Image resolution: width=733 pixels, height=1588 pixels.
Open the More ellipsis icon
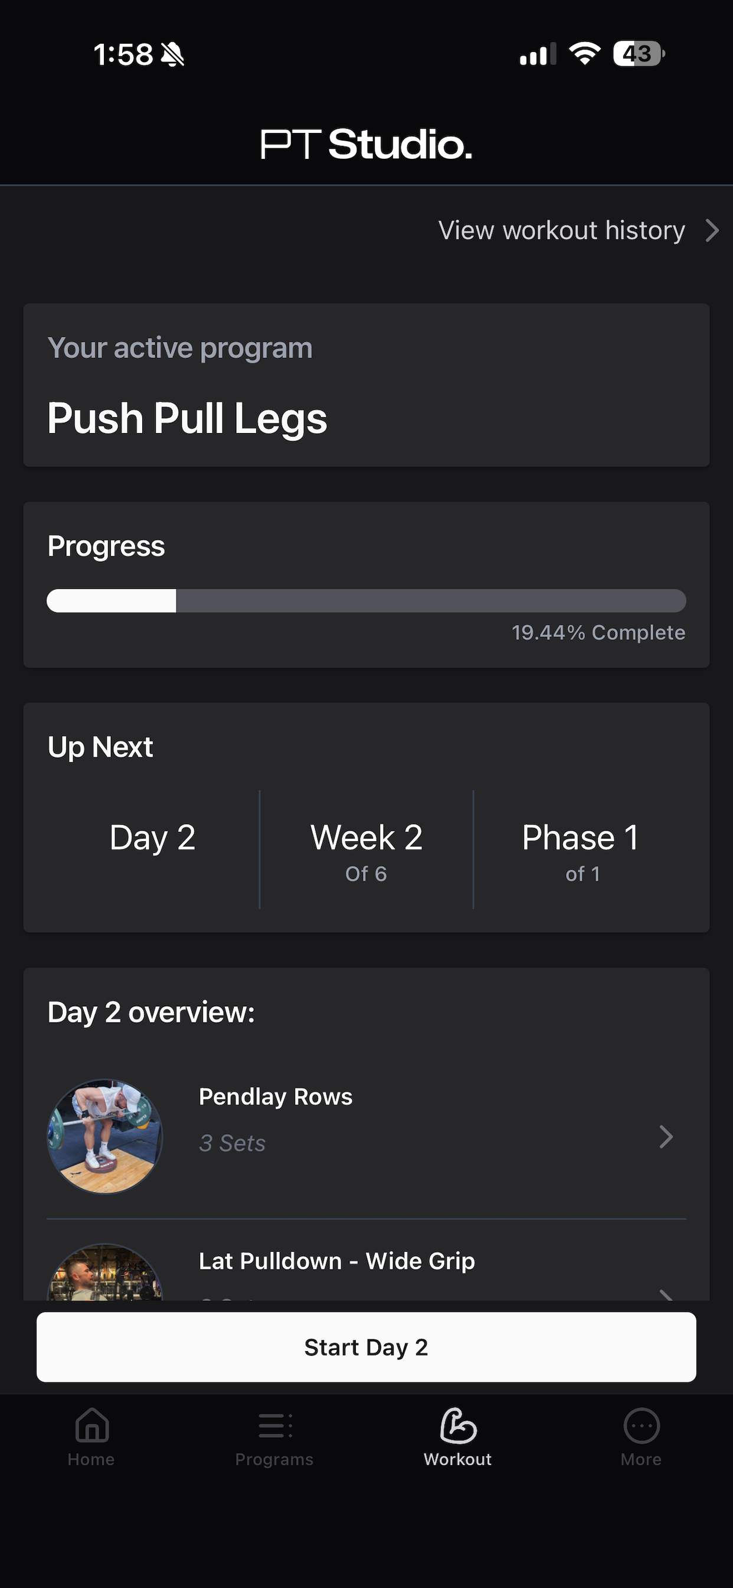(x=641, y=1426)
